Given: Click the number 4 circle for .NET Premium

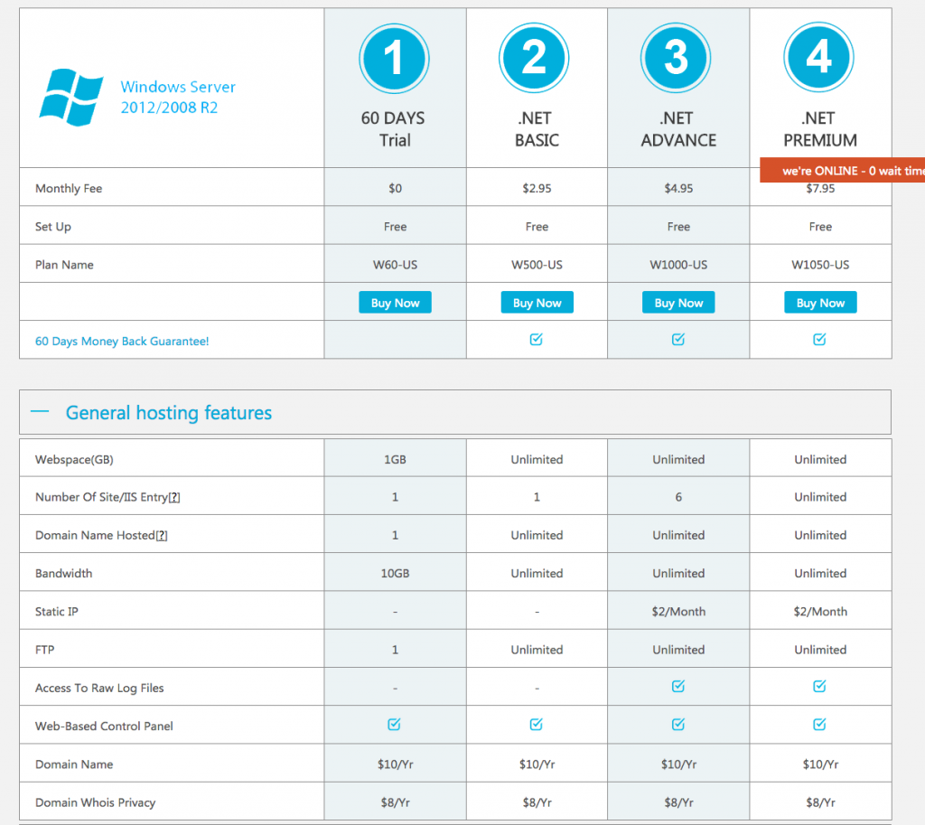Looking at the screenshot, I should (819, 59).
